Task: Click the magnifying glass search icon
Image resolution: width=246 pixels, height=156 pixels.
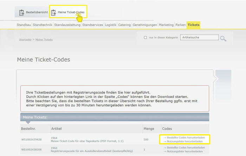Action: 223,38
